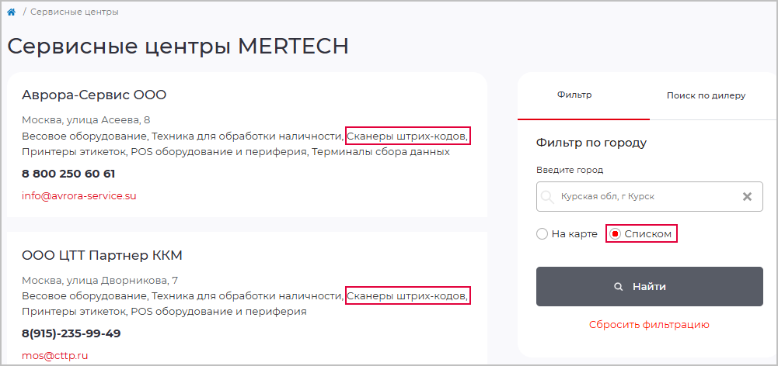Click the «Сбросить фильтрацию» link
Image resolution: width=778 pixels, height=366 pixels.
click(649, 325)
